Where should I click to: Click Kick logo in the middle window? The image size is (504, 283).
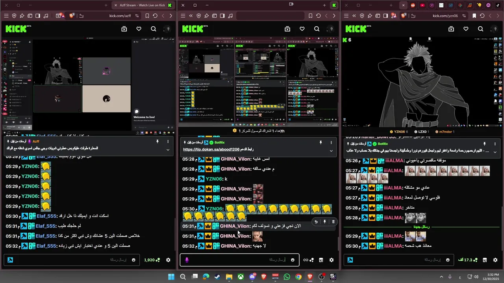pos(195,29)
